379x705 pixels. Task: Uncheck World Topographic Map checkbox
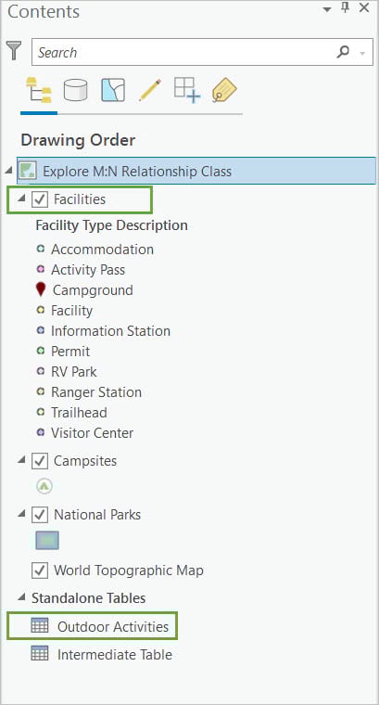point(40,570)
